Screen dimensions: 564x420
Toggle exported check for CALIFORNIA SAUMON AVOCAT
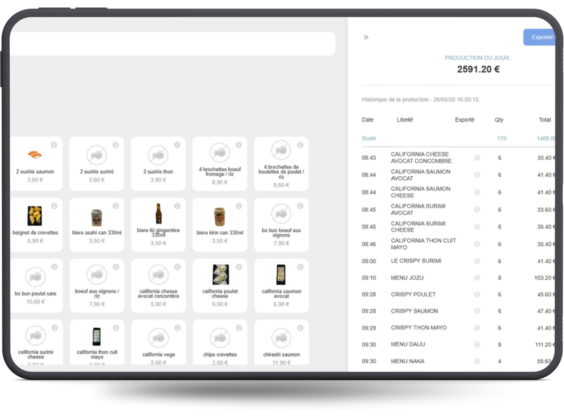coord(477,175)
